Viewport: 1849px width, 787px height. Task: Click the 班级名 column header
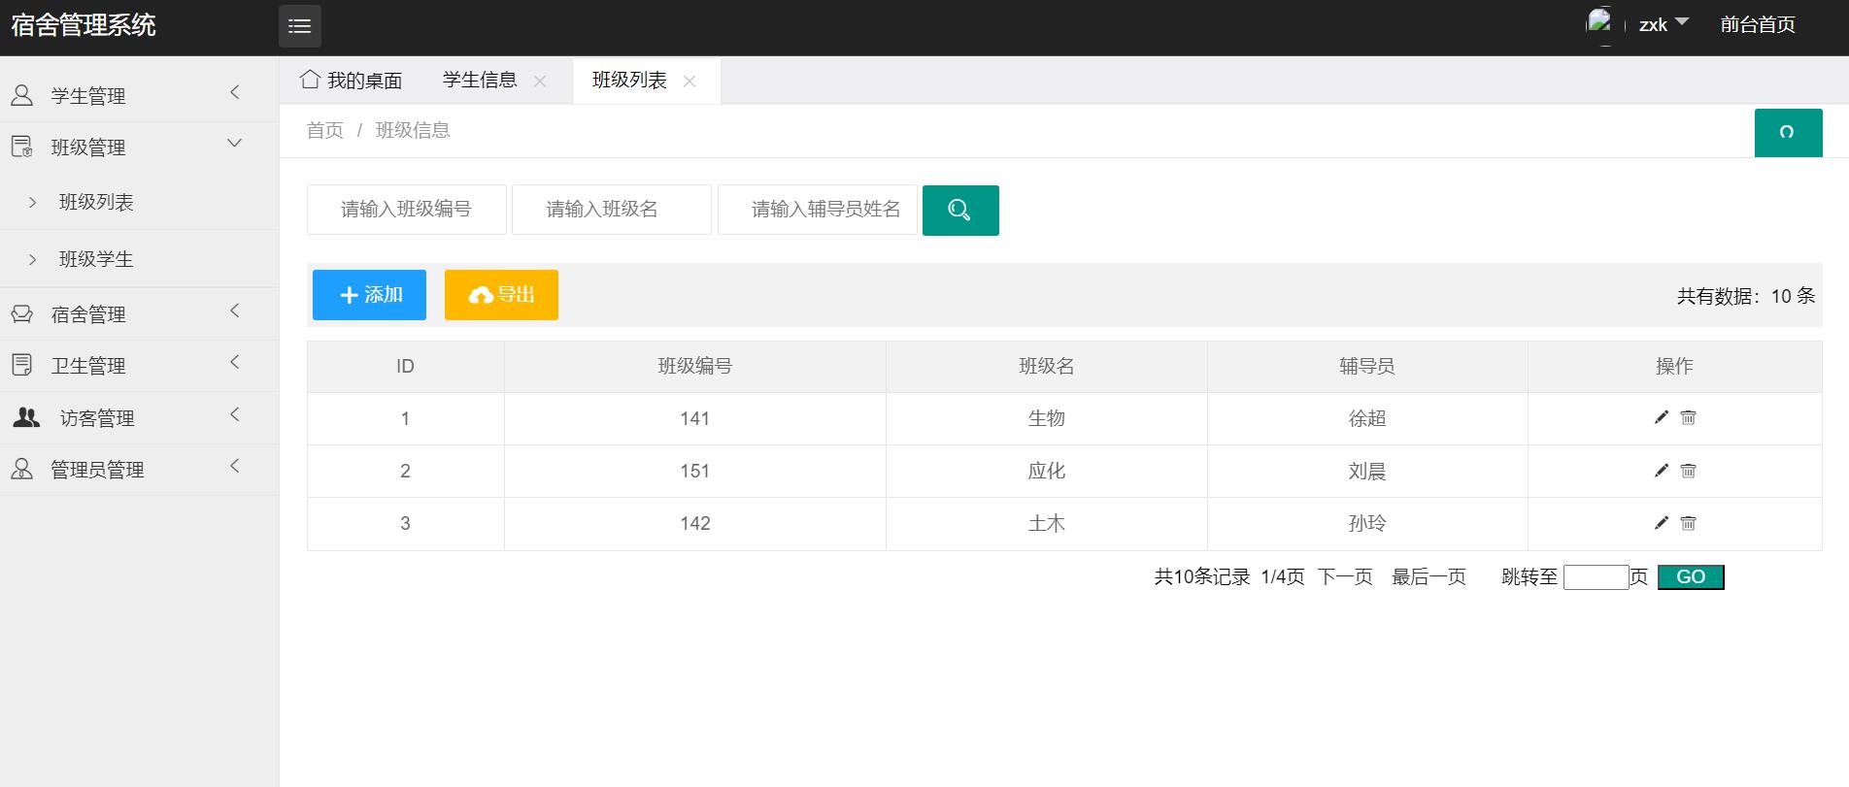[x=1047, y=366]
